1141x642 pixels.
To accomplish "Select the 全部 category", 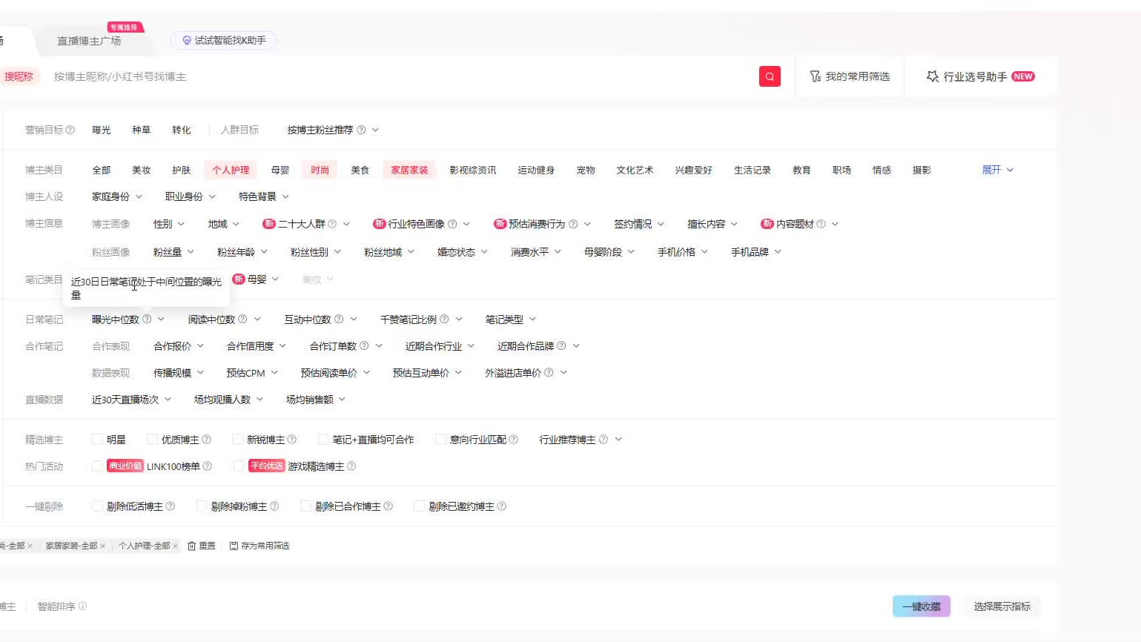I will click(x=102, y=170).
